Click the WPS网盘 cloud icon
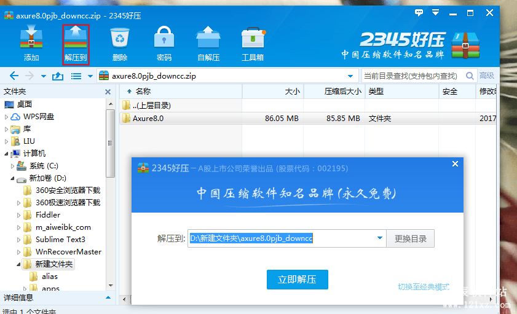The image size is (517, 314). [x=15, y=117]
